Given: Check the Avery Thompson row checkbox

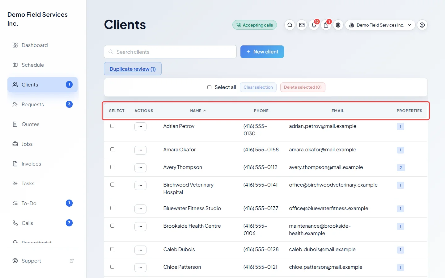Looking at the screenshot, I should (112, 167).
